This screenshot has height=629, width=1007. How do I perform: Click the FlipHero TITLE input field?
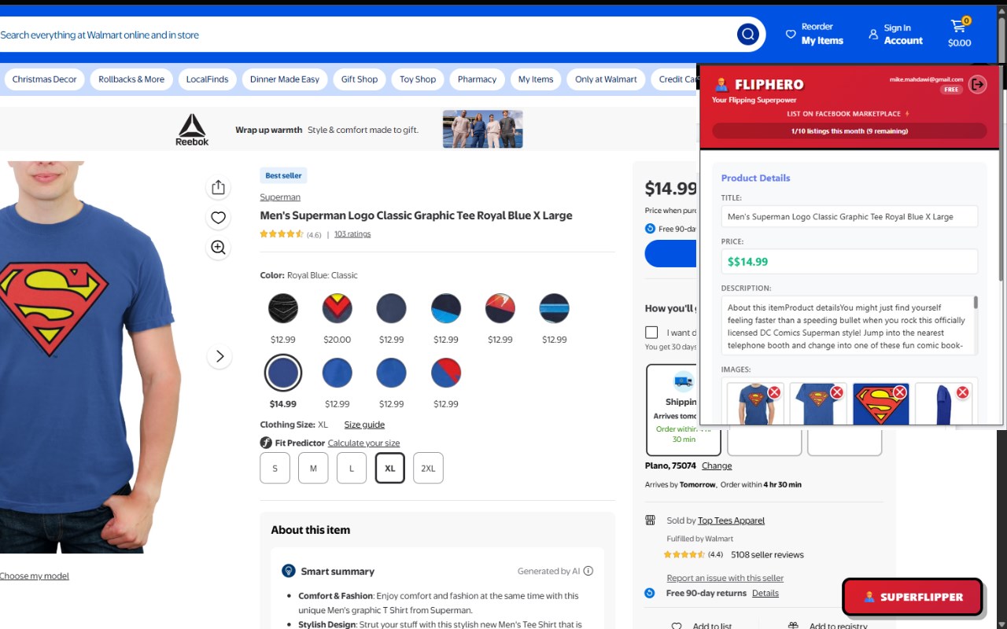(x=850, y=217)
